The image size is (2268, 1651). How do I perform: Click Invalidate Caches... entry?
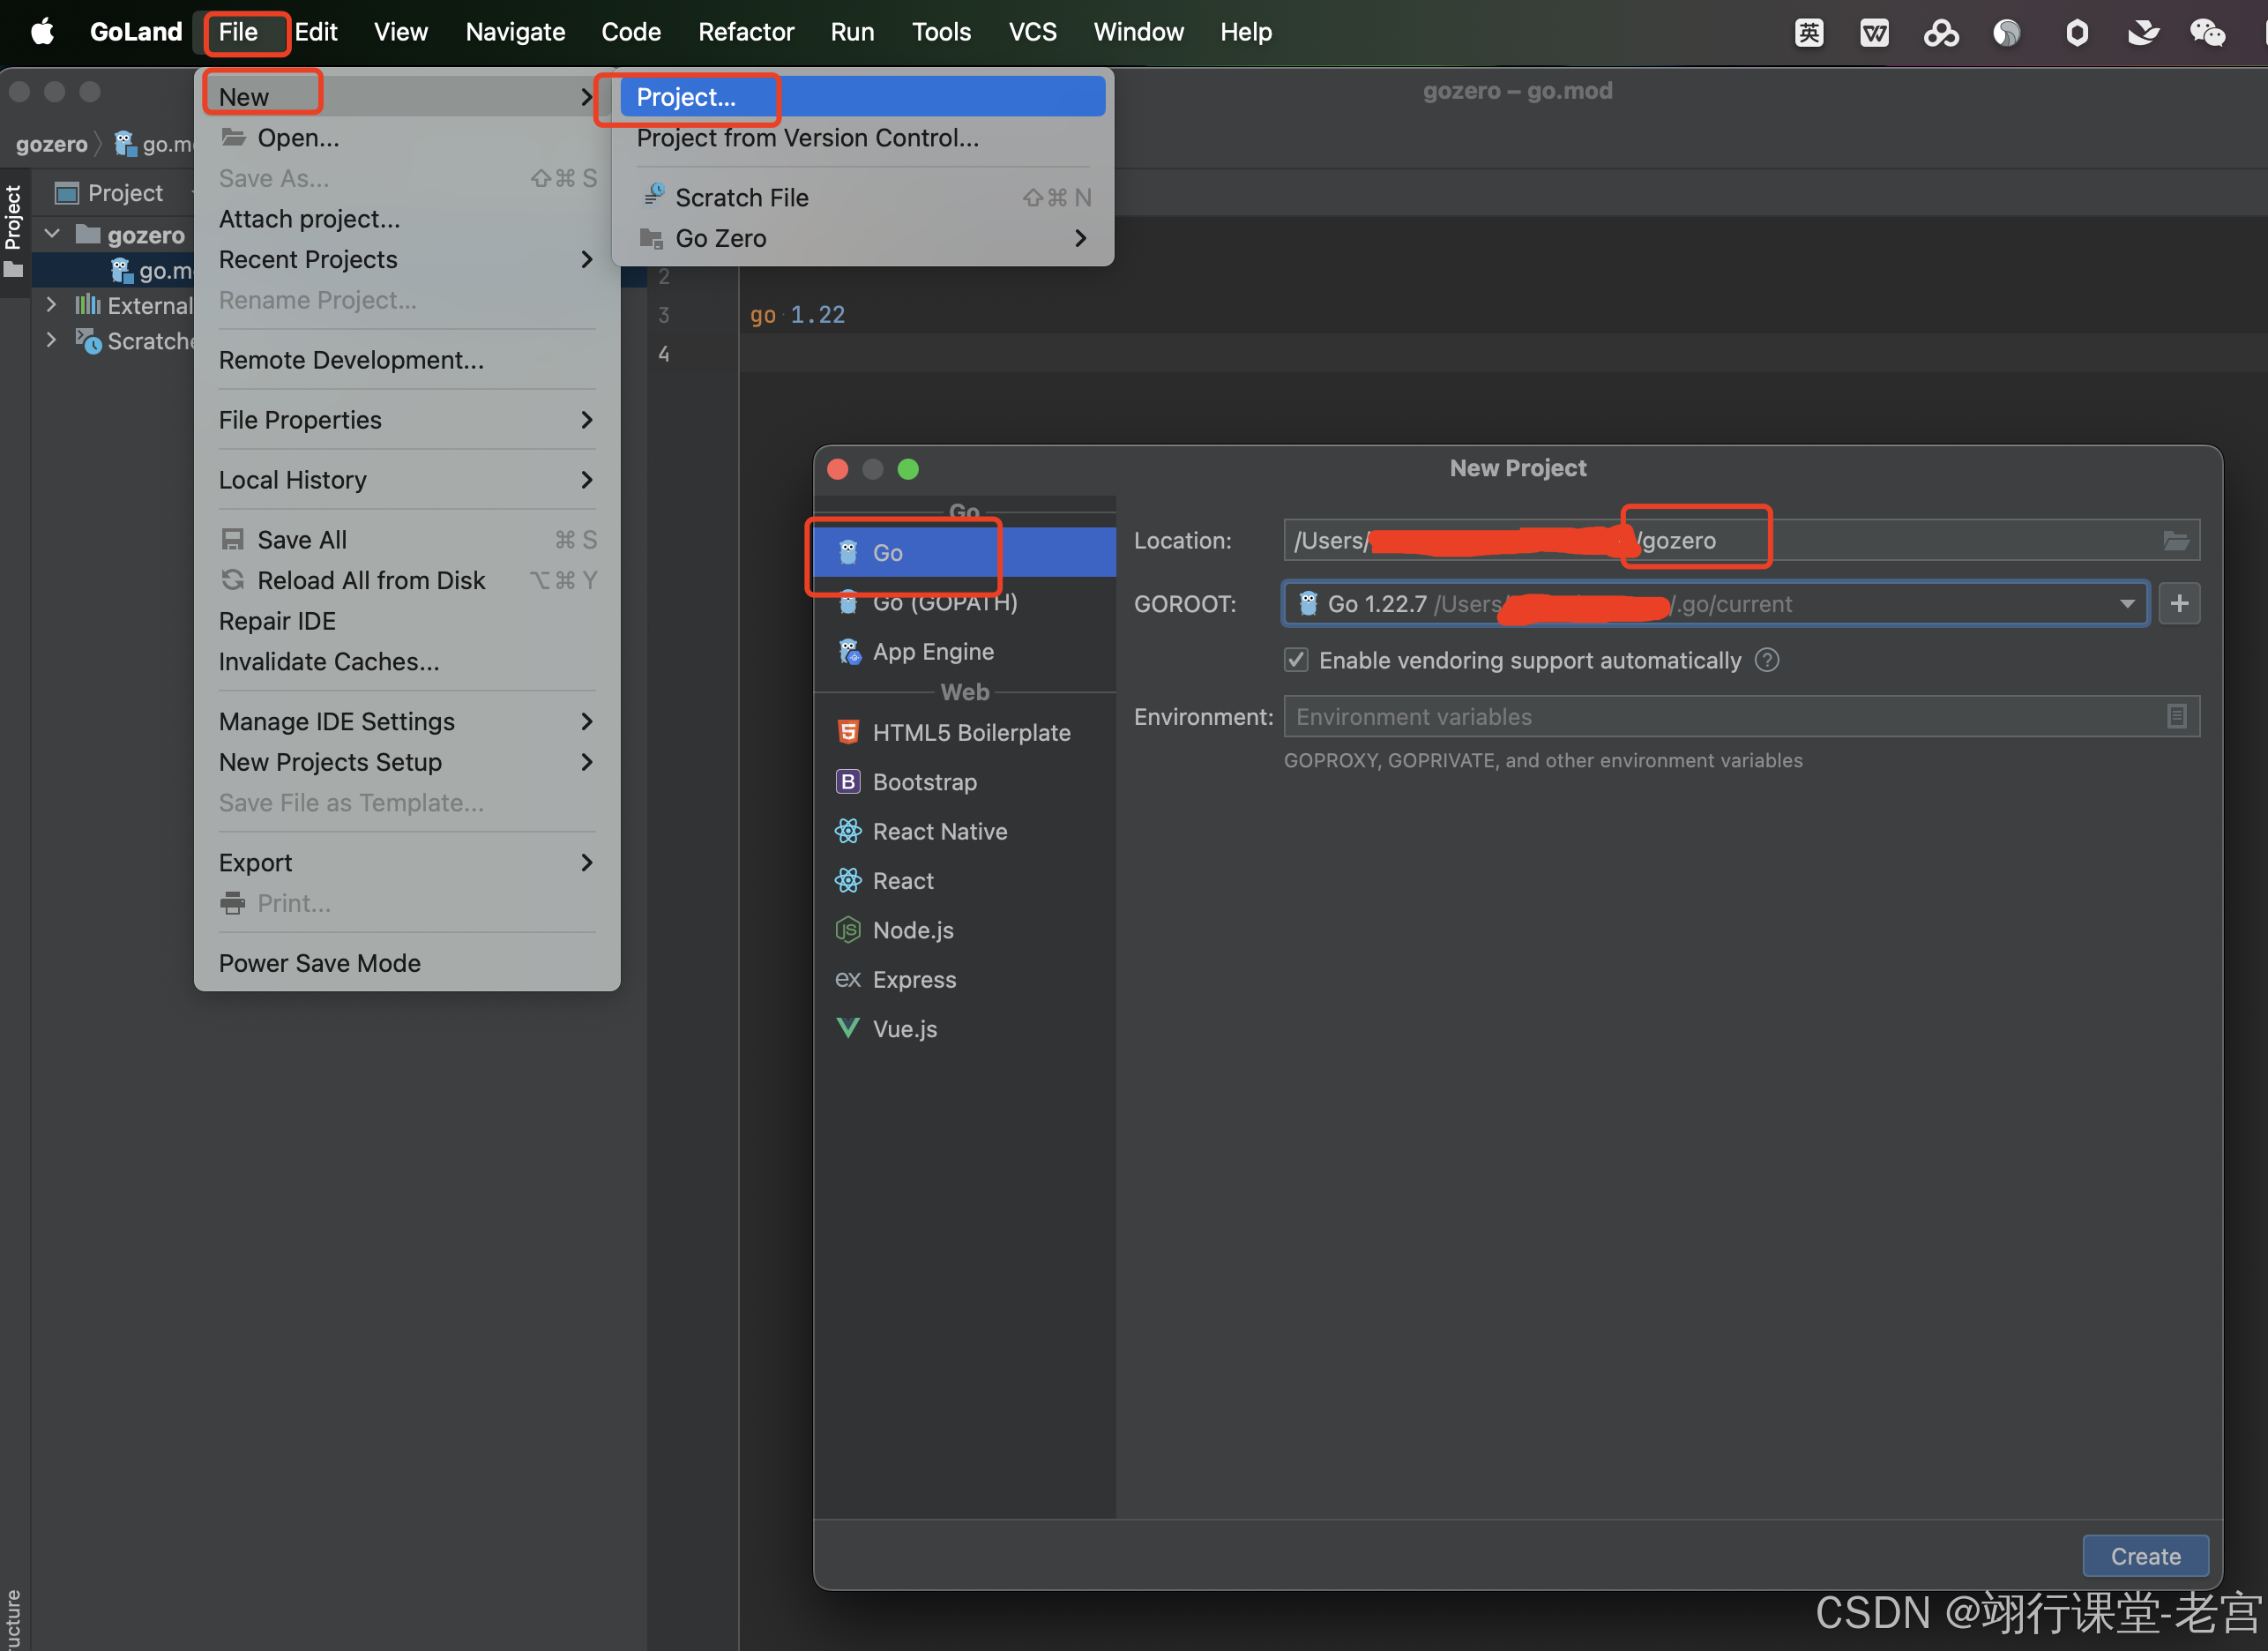pyautogui.click(x=407, y=661)
